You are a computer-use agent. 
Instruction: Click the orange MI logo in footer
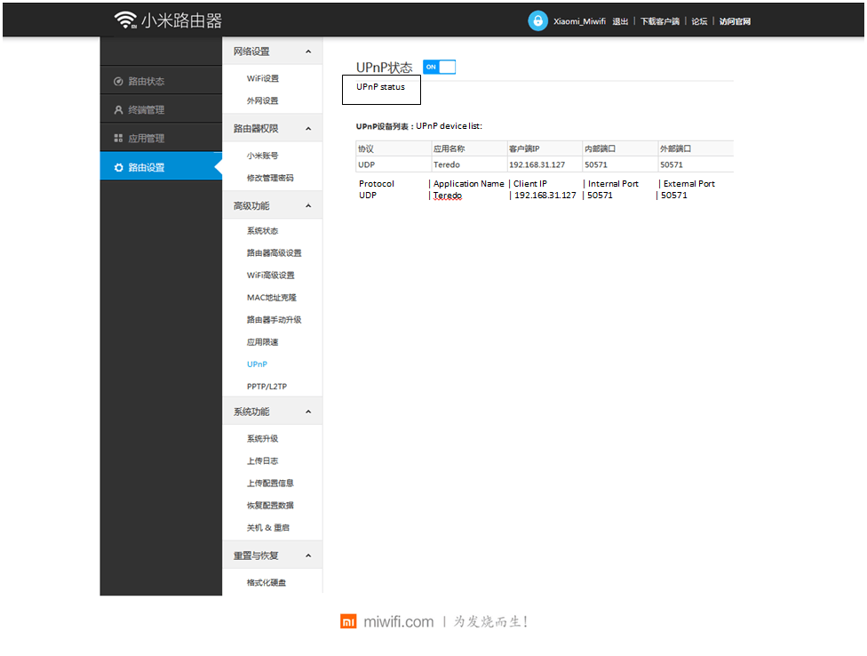click(348, 621)
